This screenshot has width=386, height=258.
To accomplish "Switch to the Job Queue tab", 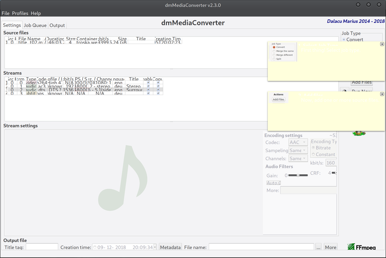I will pos(35,25).
